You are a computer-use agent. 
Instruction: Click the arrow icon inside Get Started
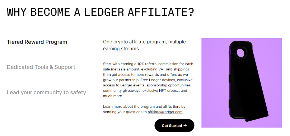[x=185, y=126]
